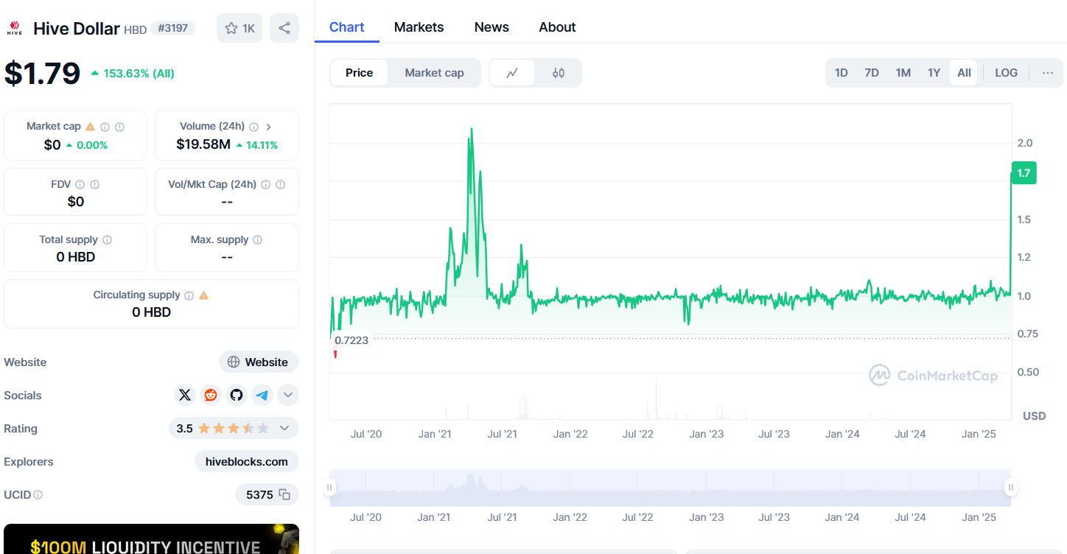The width and height of the screenshot is (1067, 554).
Task: Copy UCID 5375 with copy icon
Action: point(284,494)
